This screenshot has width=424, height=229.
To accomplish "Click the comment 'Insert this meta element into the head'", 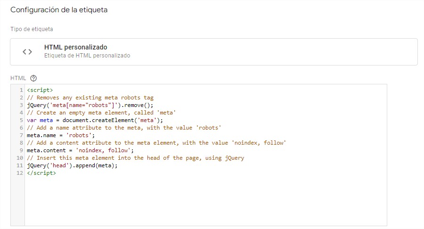I will pos(136,158).
